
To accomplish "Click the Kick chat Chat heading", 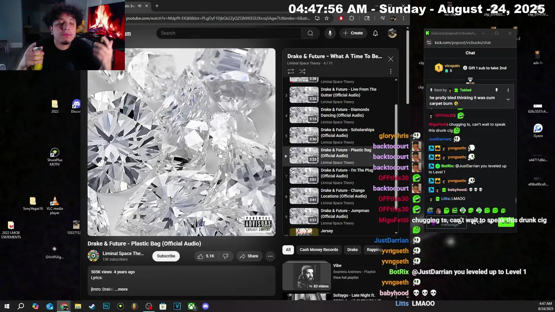I will coord(470,53).
